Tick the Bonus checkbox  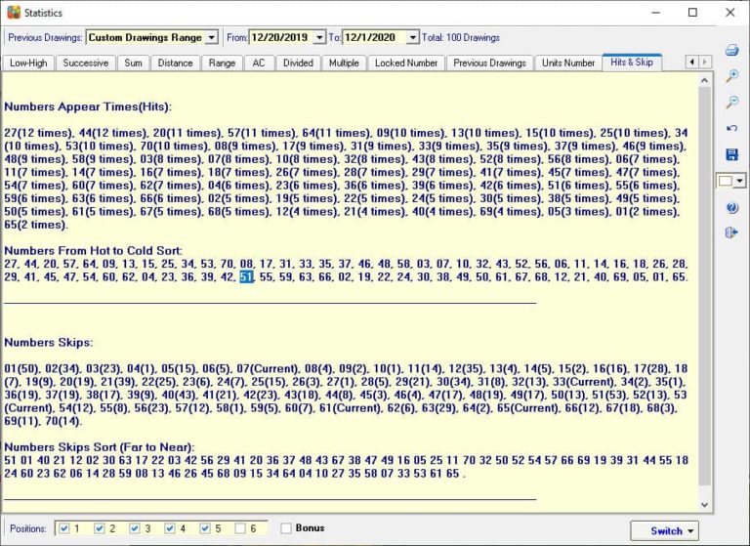point(286,528)
